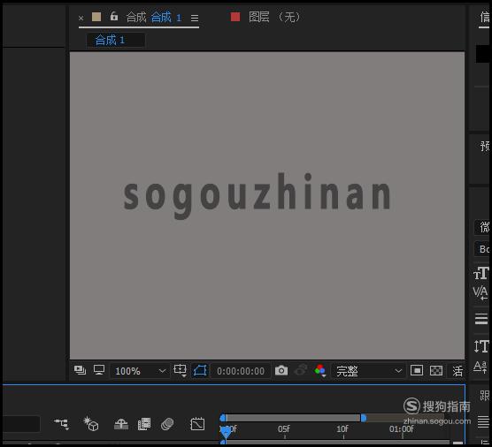
Task: Toggle the transparency grid checkerboard
Action: pos(436,370)
